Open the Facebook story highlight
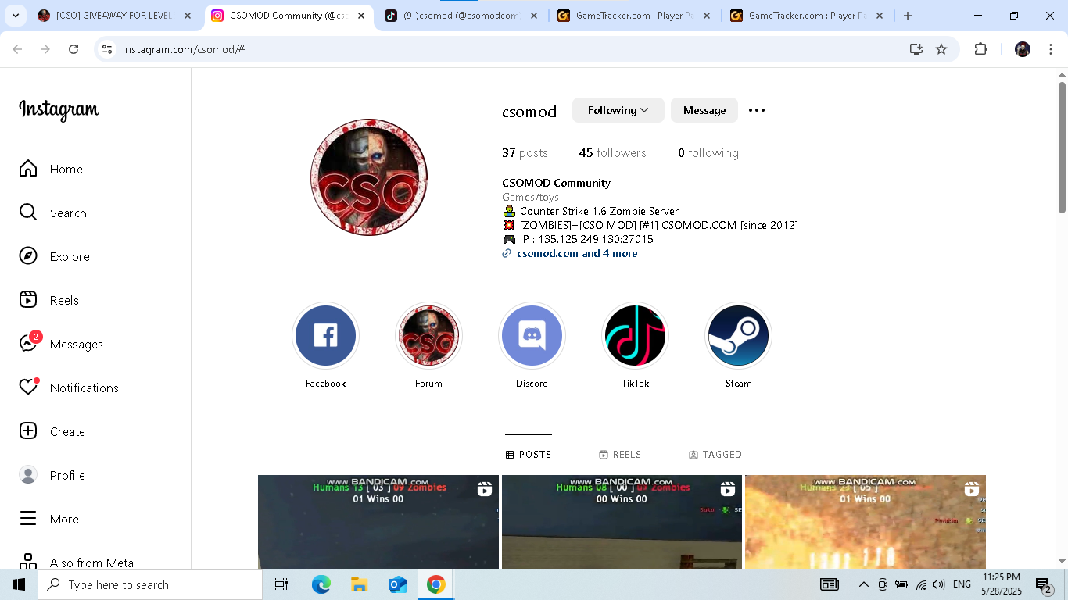Image resolution: width=1068 pixels, height=600 pixels. pyautogui.click(x=325, y=336)
